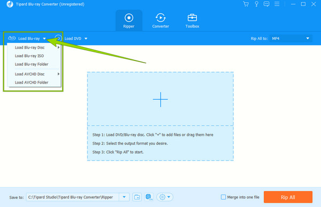Viewport: 321px width, 207px height.
Task: Click the Load Blu-ray disc icon
Action: (12, 38)
